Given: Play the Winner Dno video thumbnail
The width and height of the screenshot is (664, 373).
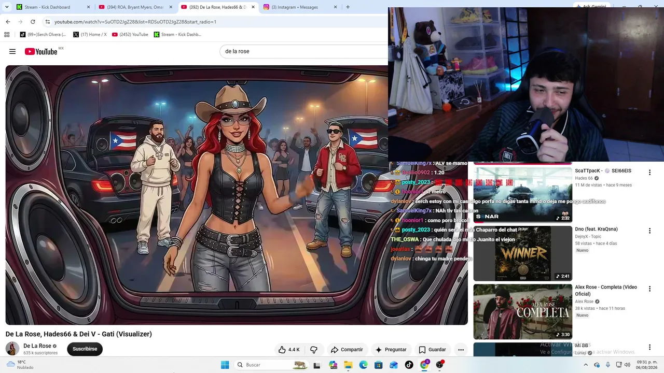Looking at the screenshot, I should point(522,253).
